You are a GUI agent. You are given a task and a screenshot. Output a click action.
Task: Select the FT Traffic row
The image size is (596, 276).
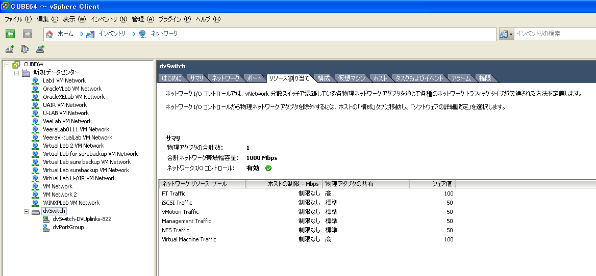pyautogui.click(x=307, y=194)
